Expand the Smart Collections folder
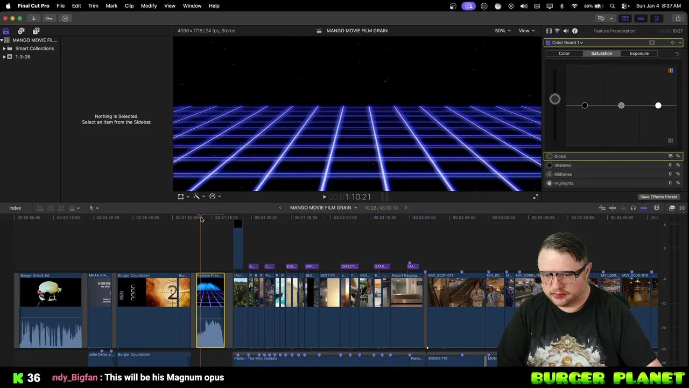Viewport: 689px width, 388px height. coord(4,48)
